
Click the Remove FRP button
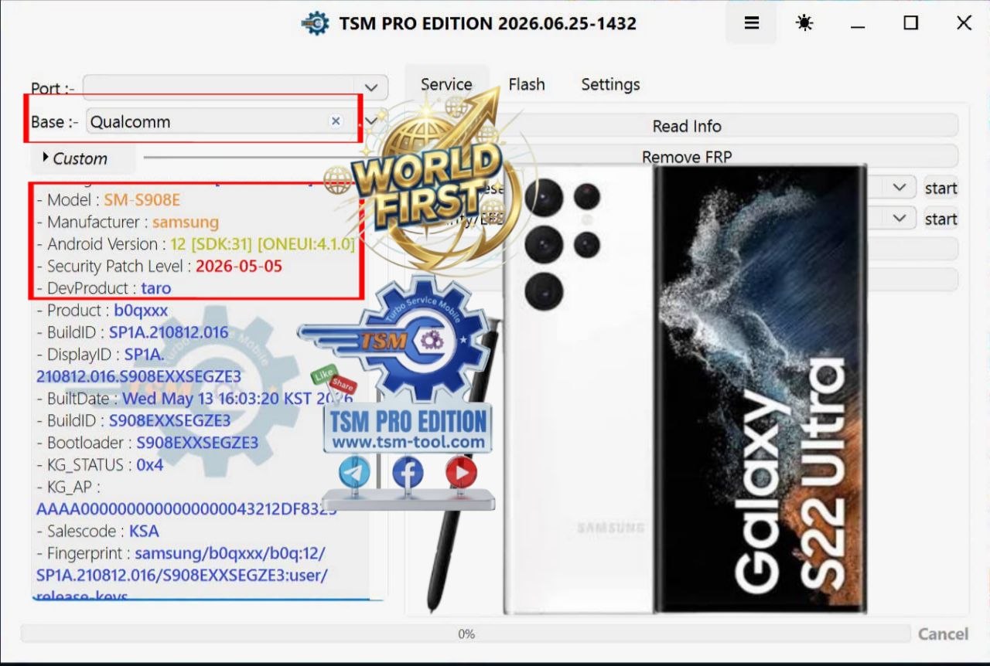click(x=687, y=156)
